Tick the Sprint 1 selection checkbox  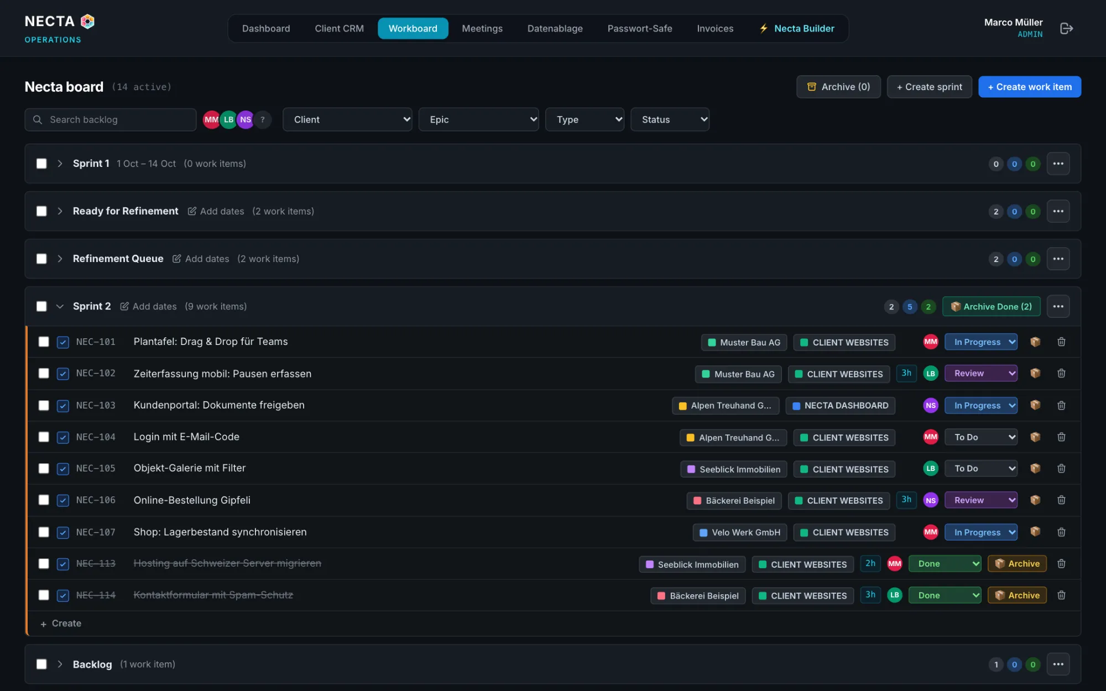(x=41, y=164)
